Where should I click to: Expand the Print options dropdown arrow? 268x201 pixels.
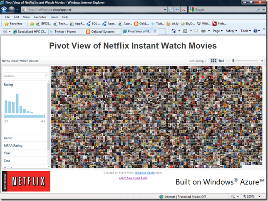pos(208,31)
